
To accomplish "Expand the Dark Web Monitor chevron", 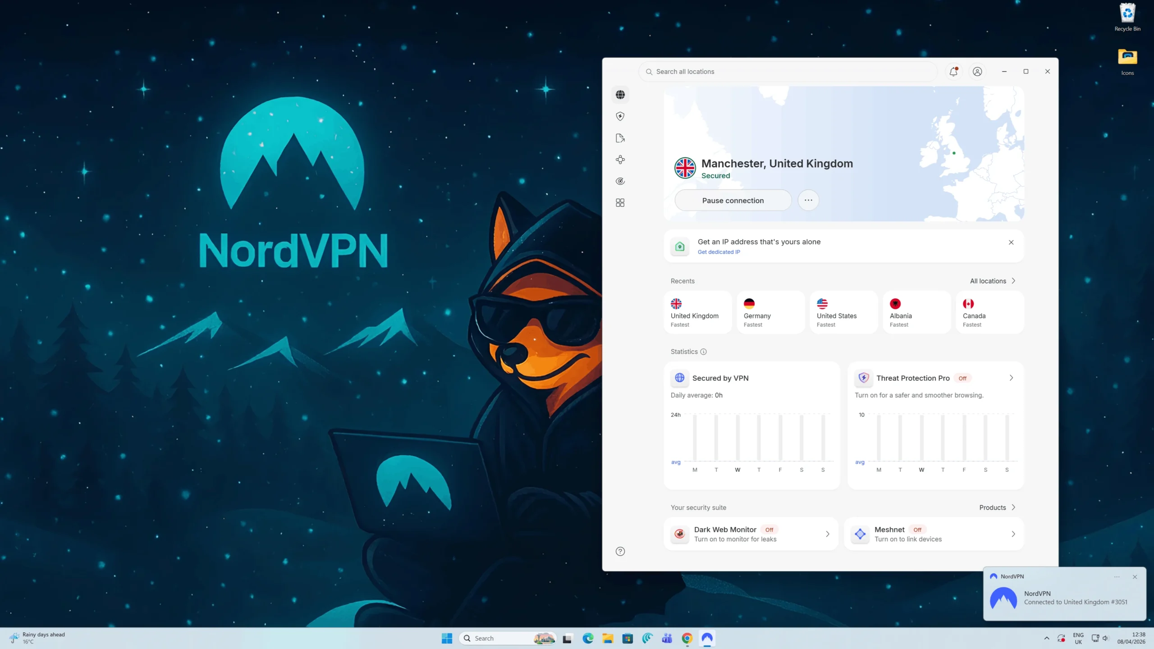I will 828,534.
